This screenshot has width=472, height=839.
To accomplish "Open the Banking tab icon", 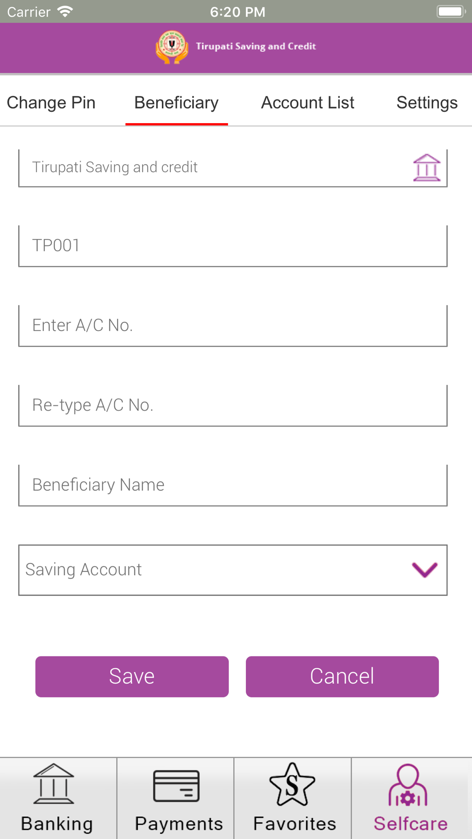I will click(x=54, y=784).
